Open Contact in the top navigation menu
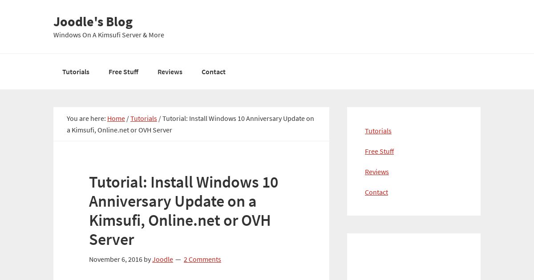Screen dimensions: 534x280 point(214,72)
